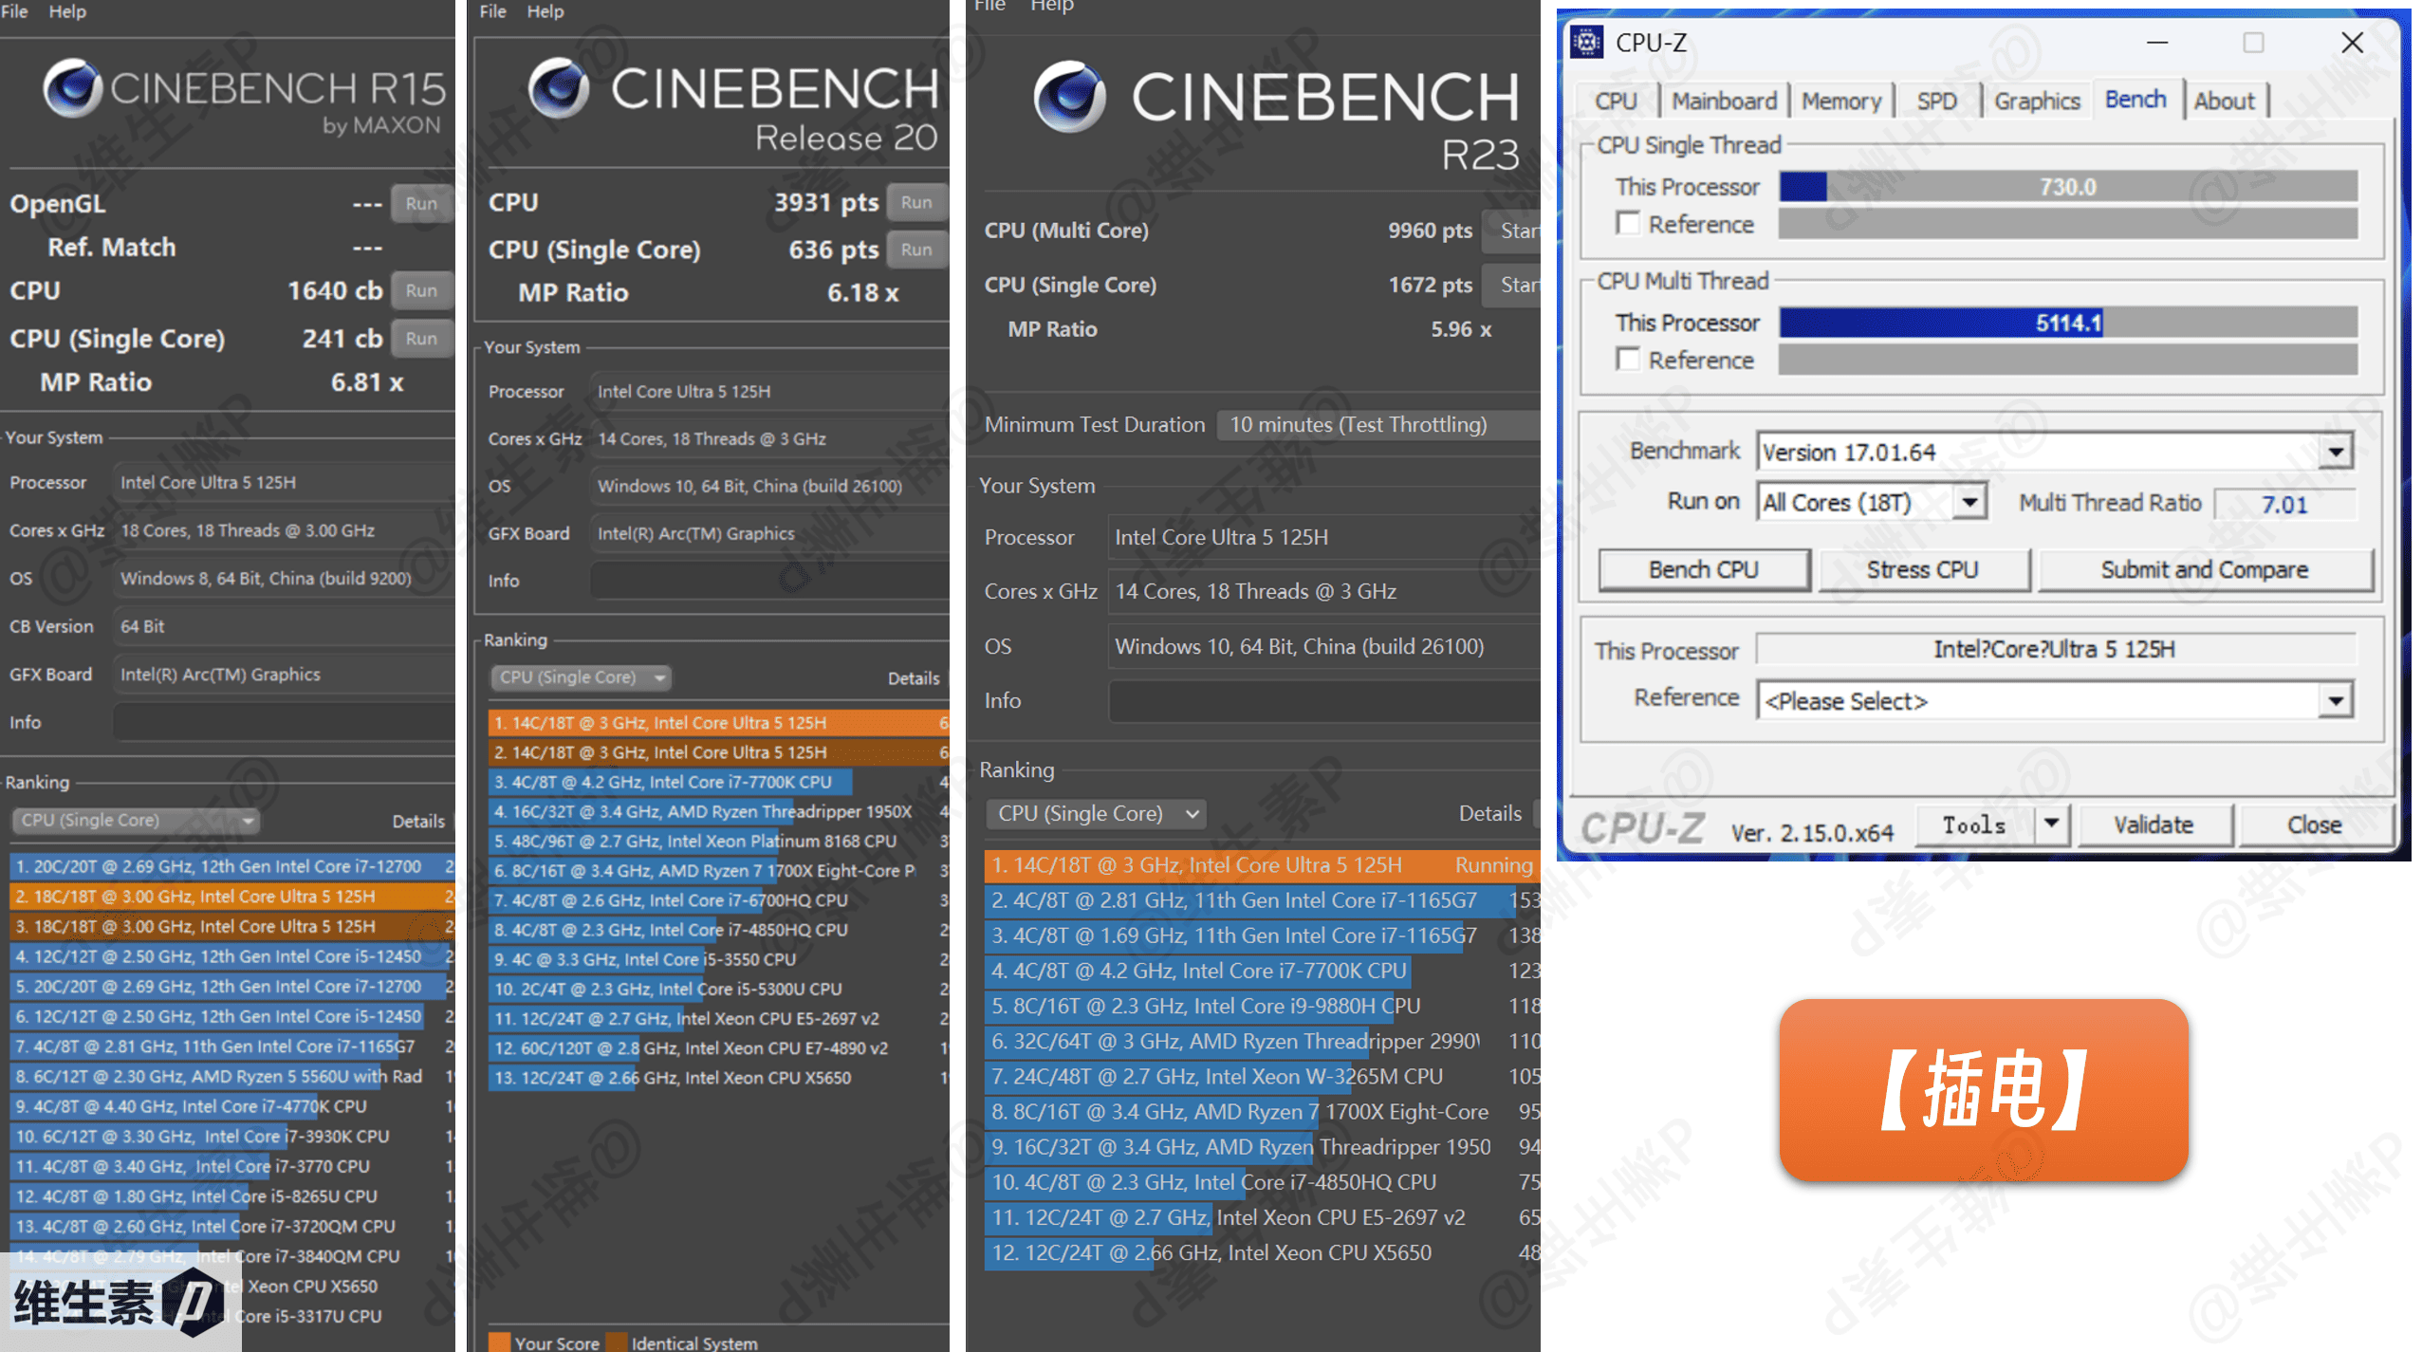Image resolution: width=2422 pixels, height=1352 pixels.
Task: Click the Validate button in CPU-Z
Action: coord(2154,824)
